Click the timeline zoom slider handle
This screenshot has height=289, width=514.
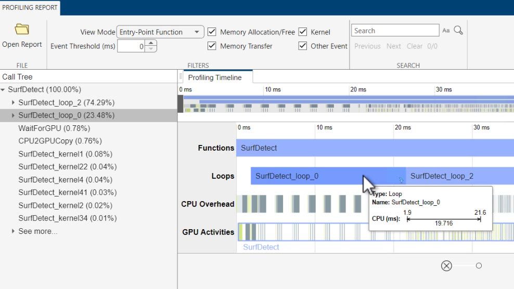coord(479,266)
